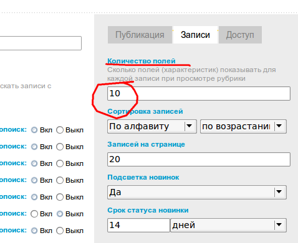Click the Количество полей link

(x=142, y=61)
